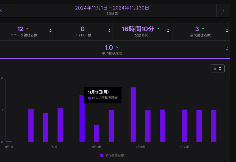Open the 平均視聴者数 metric selector

pyautogui.click(x=112, y=50)
